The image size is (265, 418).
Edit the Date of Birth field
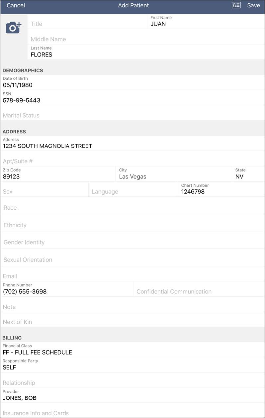click(x=132, y=85)
